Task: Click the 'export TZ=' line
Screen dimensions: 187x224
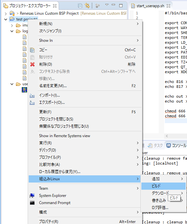Action: pos(176,62)
